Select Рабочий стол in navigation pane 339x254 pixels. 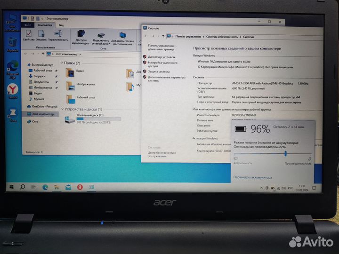point(40,71)
